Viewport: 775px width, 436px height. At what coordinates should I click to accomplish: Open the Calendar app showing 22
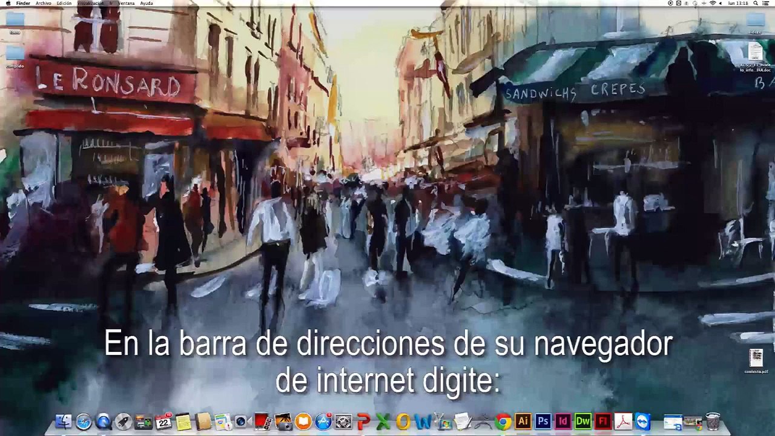163,421
